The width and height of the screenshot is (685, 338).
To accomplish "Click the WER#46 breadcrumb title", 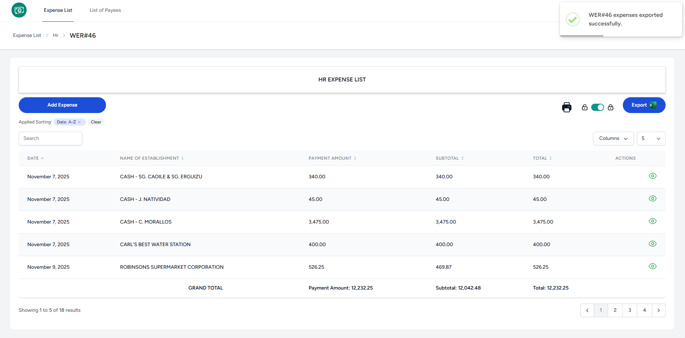I will (x=83, y=36).
